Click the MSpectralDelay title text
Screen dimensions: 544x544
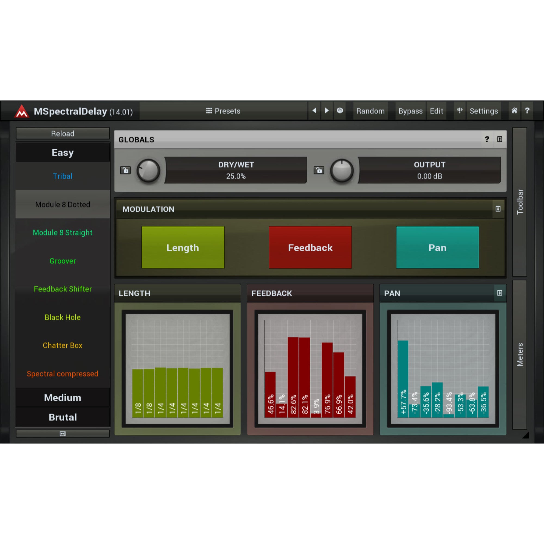70,111
